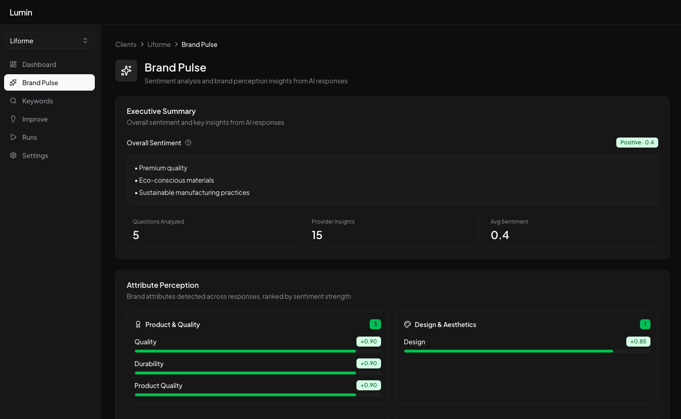Click the sparkles icon beside the Brand Pulse heading
This screenshot has width=681, height=419.
[126, 71]
